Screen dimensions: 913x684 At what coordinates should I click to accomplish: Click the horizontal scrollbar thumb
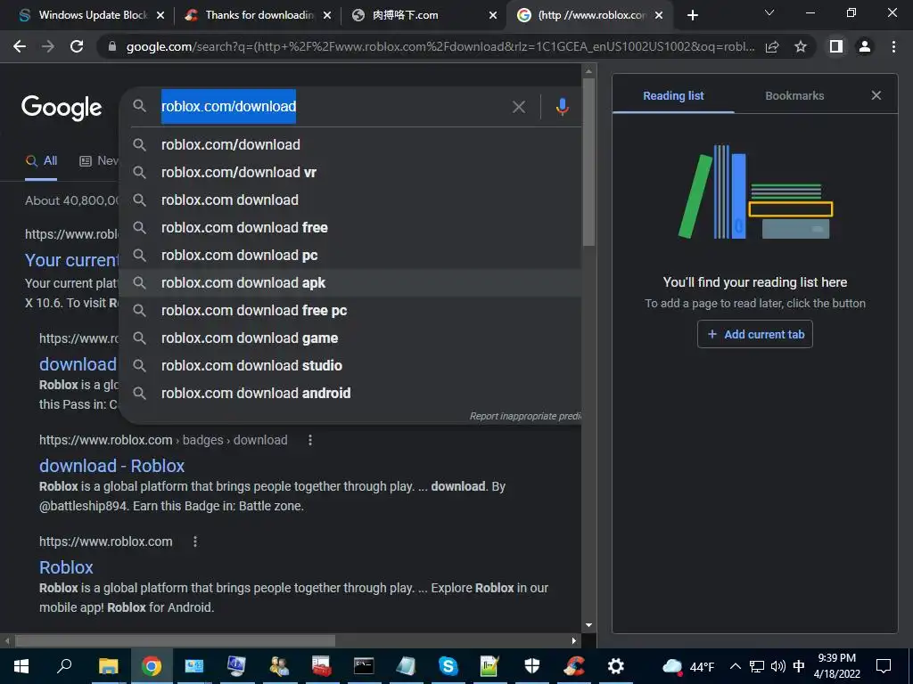coord(175,641)
